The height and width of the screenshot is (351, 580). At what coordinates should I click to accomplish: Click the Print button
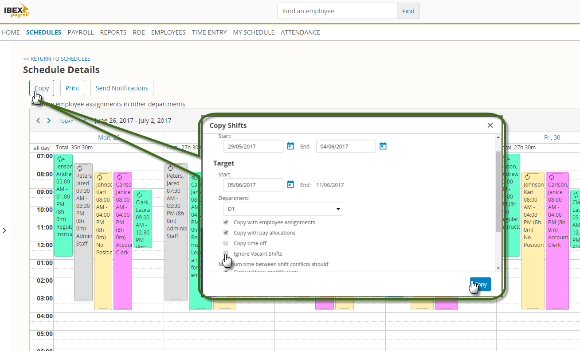point(72,88)
